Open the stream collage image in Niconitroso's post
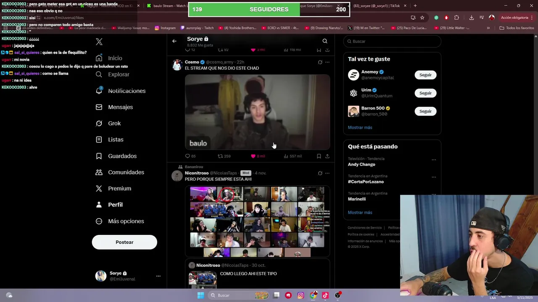 (x=257, y=221)
